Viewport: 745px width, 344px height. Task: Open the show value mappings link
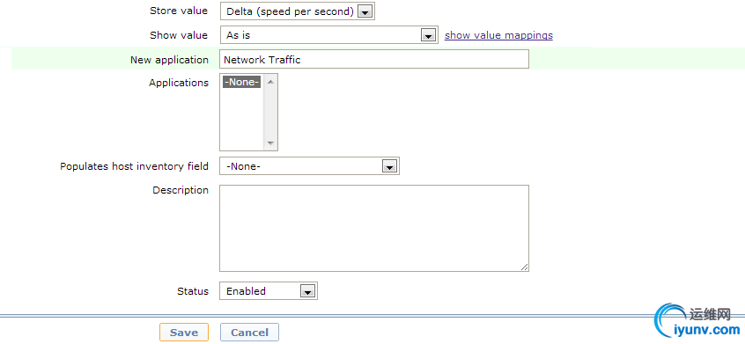coord(498,35)
